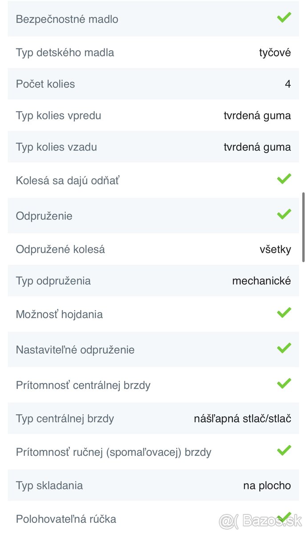The image size is (307, 534).
Task: Click the 'všetky' value for Odpružené kolesá
Action: pyautogui.click(x=275, y=249)
